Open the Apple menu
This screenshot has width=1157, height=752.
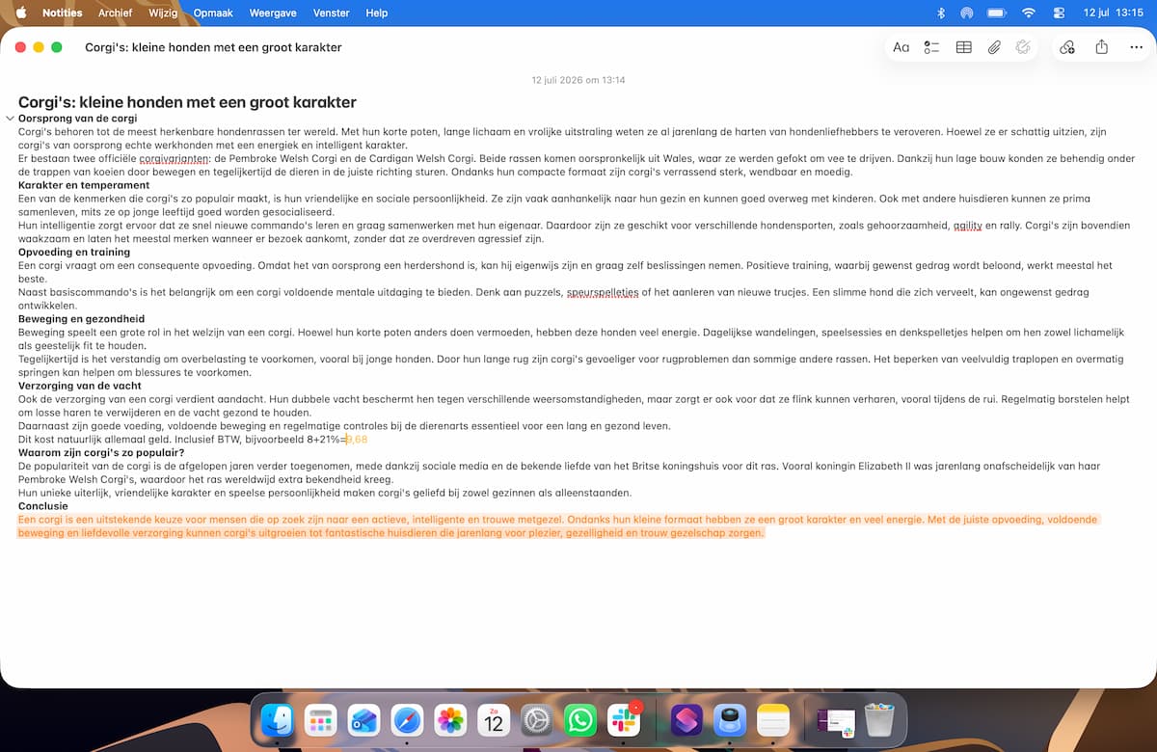pyautogui.click(x=21, y=13)
